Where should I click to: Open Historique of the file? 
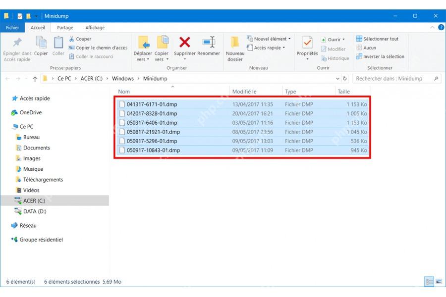(x=335, y=58)
